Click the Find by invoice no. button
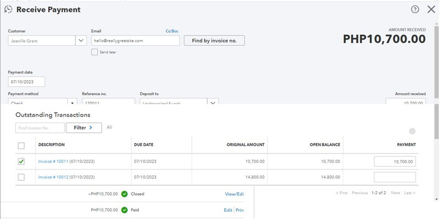This screenshot has height=219, width=444. [x=214, y=41]
